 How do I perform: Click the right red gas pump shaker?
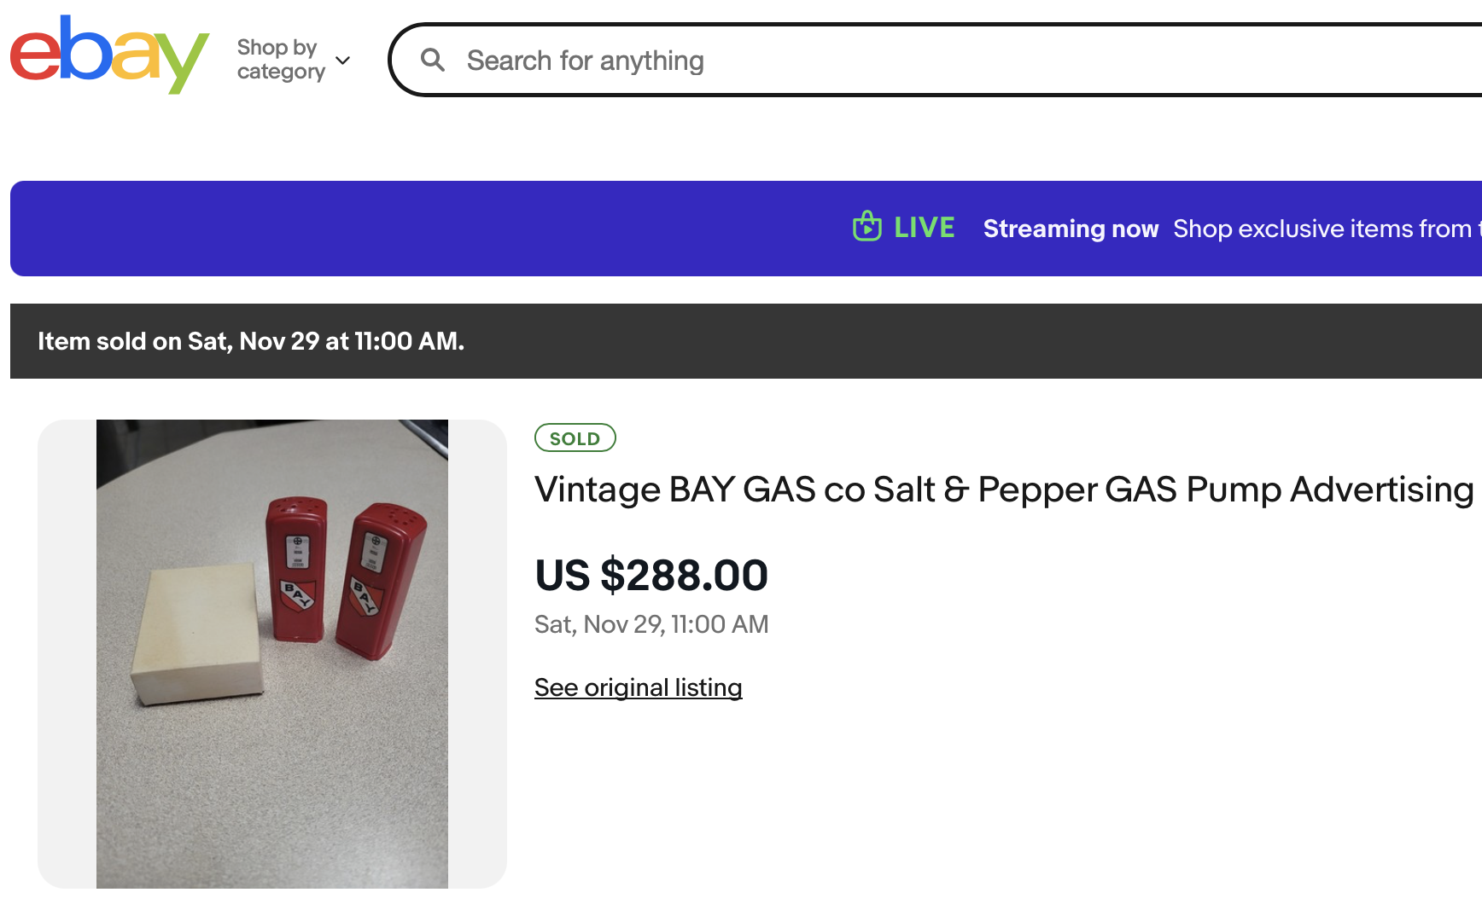point(376,580)
